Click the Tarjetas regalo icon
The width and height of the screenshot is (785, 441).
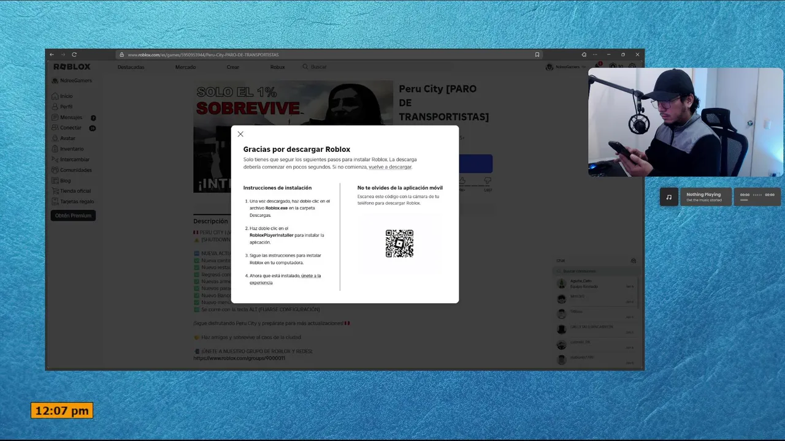pos(55,202)
